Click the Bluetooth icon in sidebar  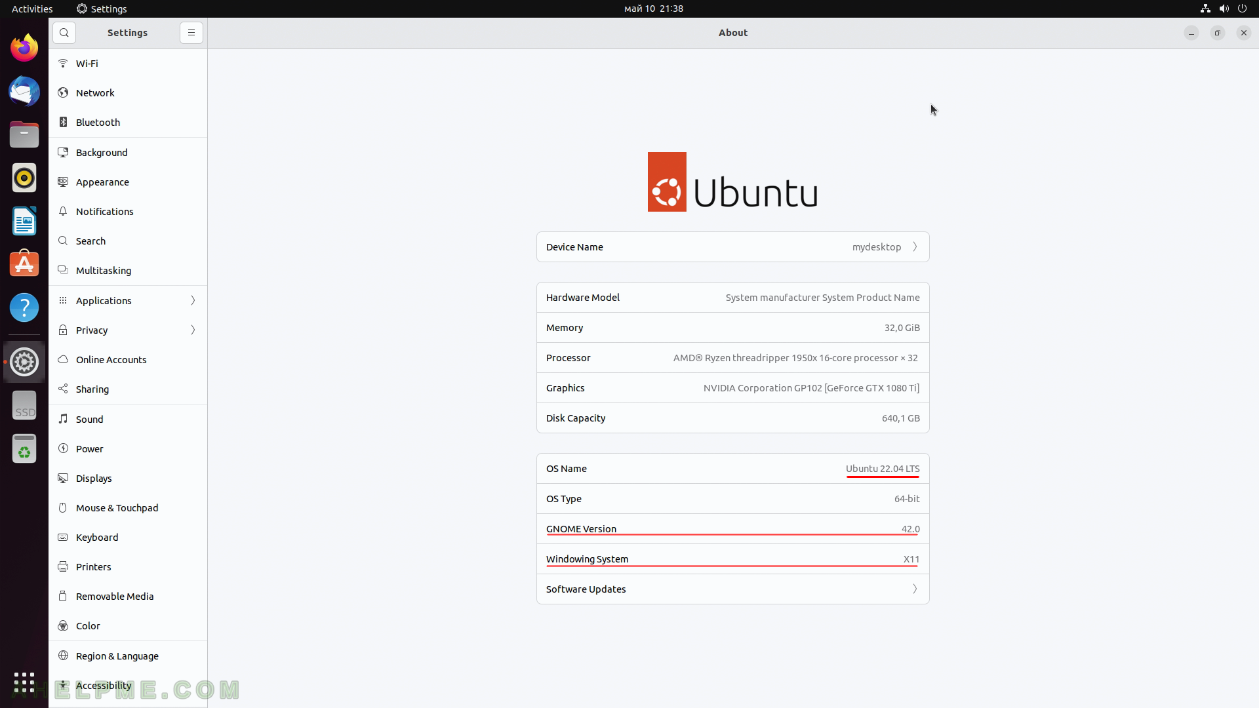tap(63, 122)
